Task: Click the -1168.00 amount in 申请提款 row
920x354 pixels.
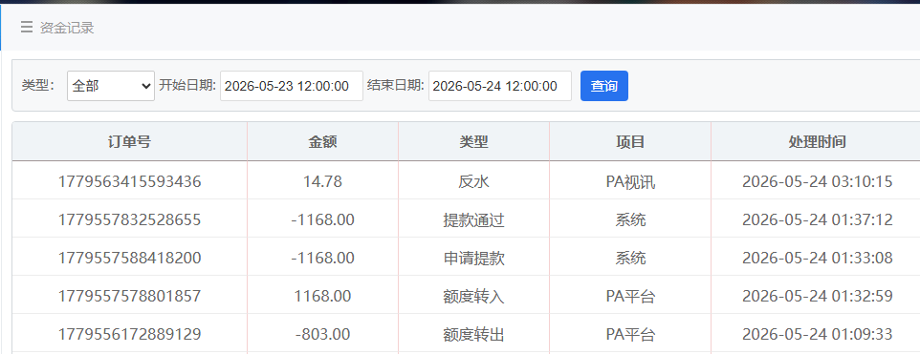Action: 322,258
